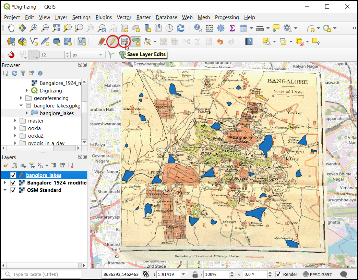Click the Measure Line ruler icon
Viewport: 358px width, 280px height.
point(260,28)
